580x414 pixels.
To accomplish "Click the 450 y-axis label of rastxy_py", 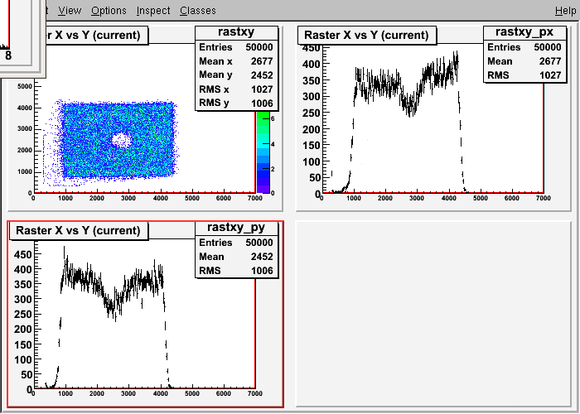I will coord(23,254).
